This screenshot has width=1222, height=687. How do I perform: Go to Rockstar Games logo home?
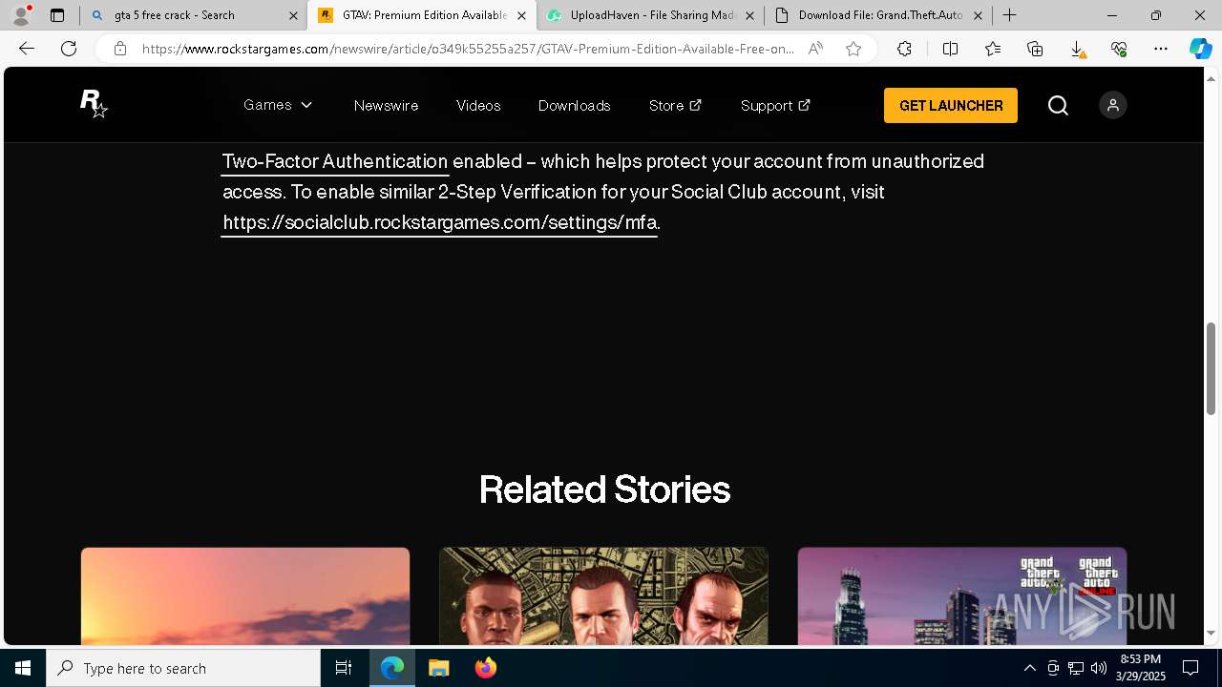(x=94, y=104)
